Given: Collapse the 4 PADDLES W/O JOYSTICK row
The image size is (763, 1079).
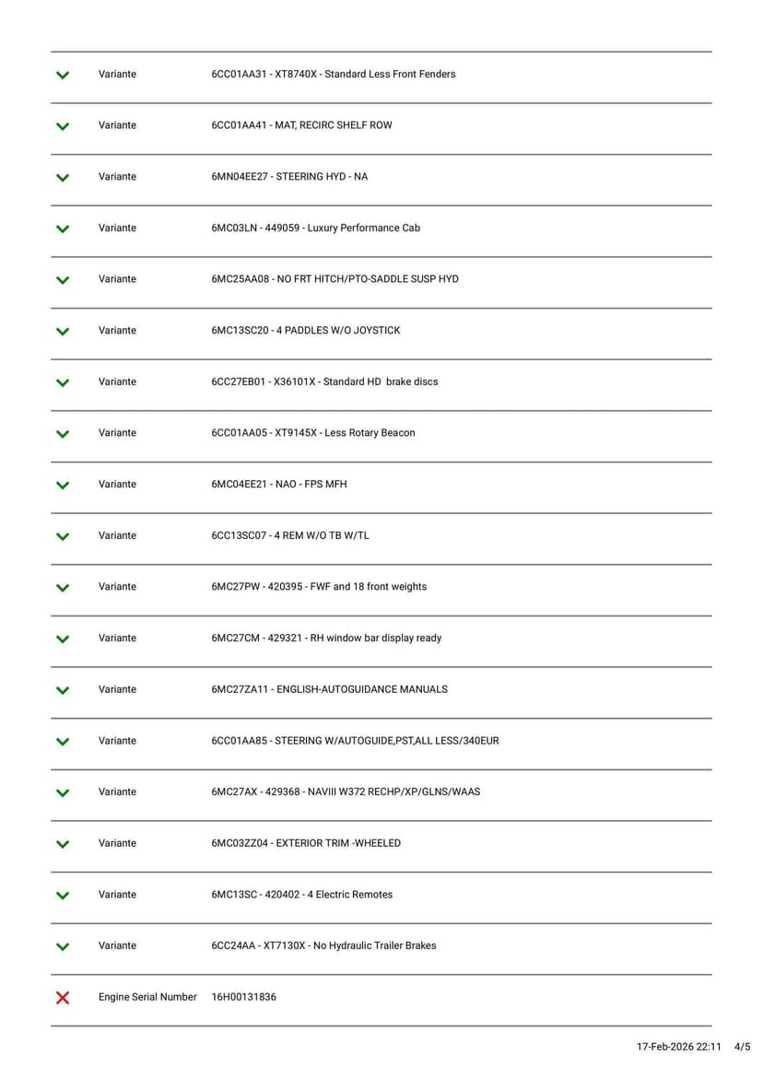Looking at the screenshot, I should point(63,331).
